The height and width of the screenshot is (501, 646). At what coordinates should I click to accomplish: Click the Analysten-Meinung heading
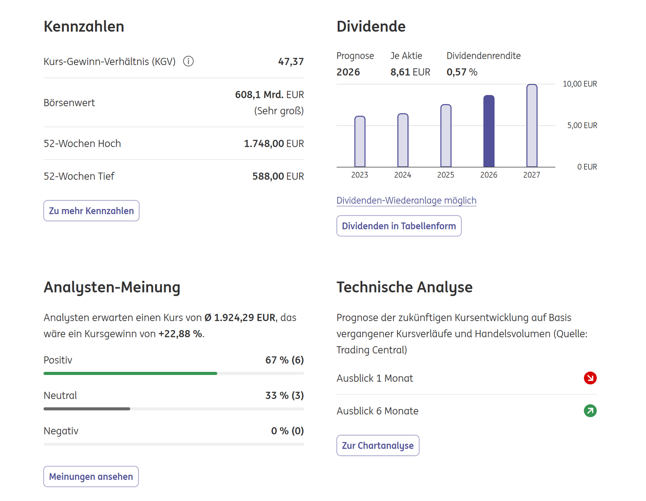(112, 287)
